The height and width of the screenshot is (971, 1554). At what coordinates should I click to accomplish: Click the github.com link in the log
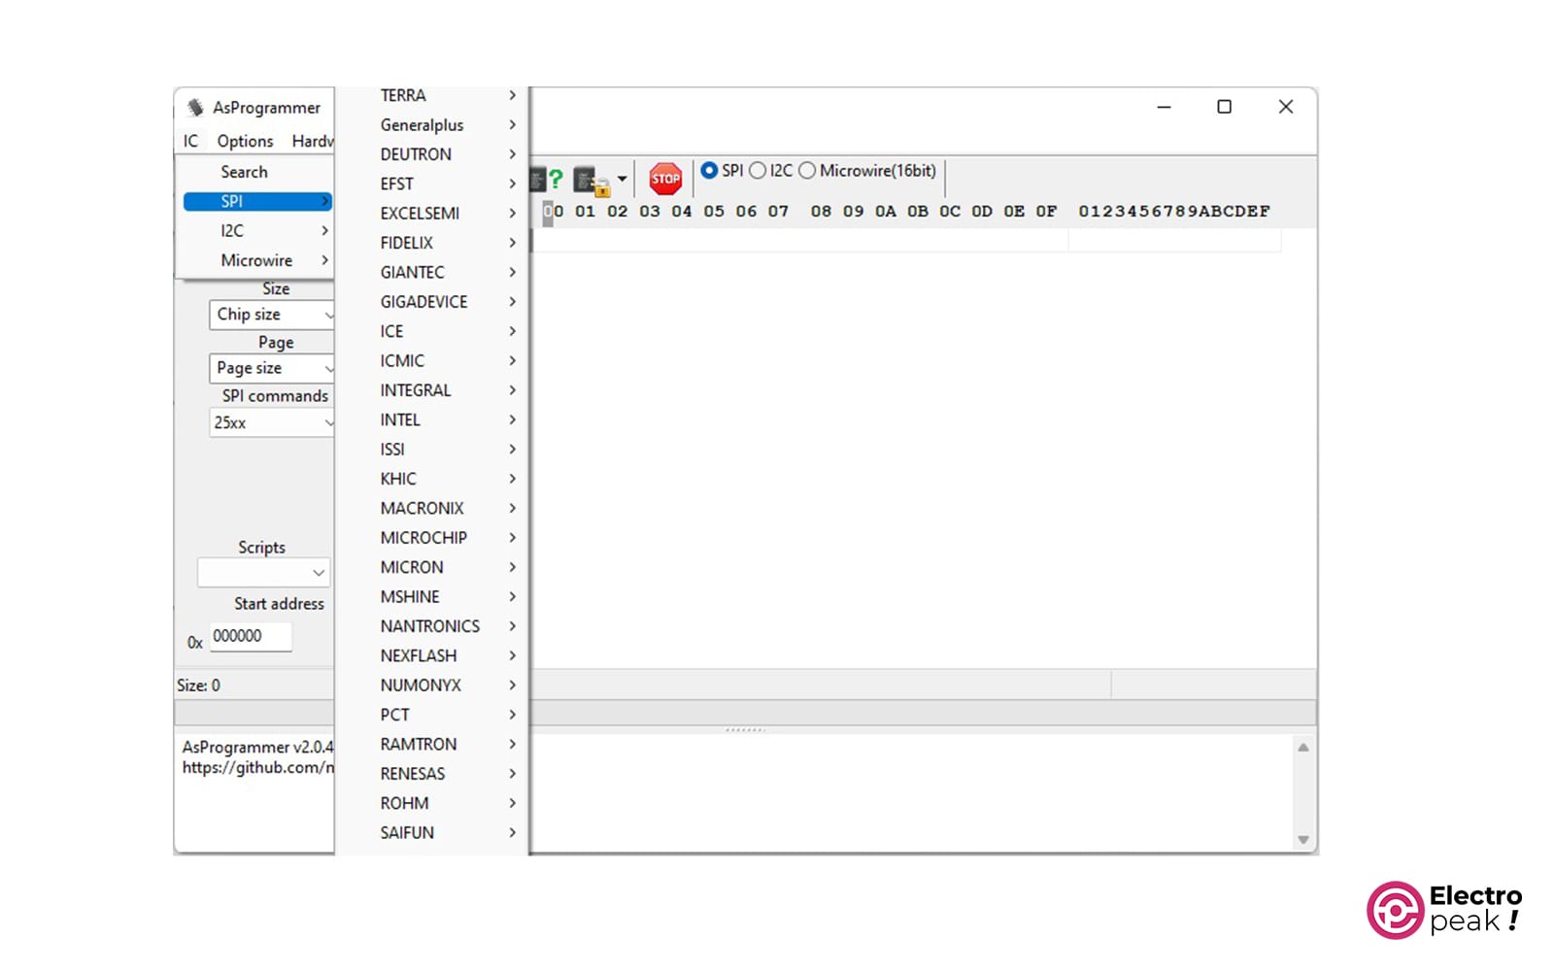[257, 768]
